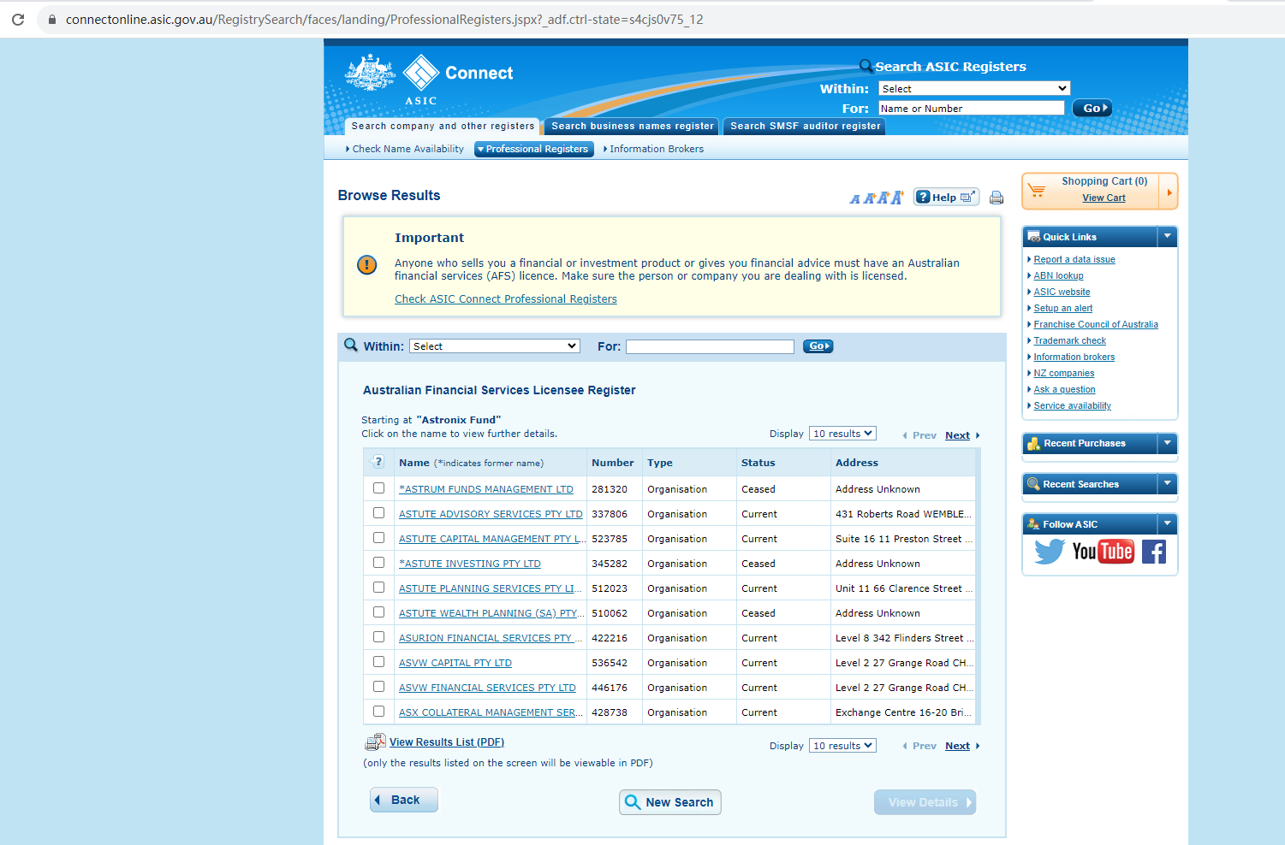Tick checkbox for ASTUTE ADVISORY SERVICES PTY LTD
Image resolution: width=1285 pixels, height=845 pixels.
click(x=378, y=513)
